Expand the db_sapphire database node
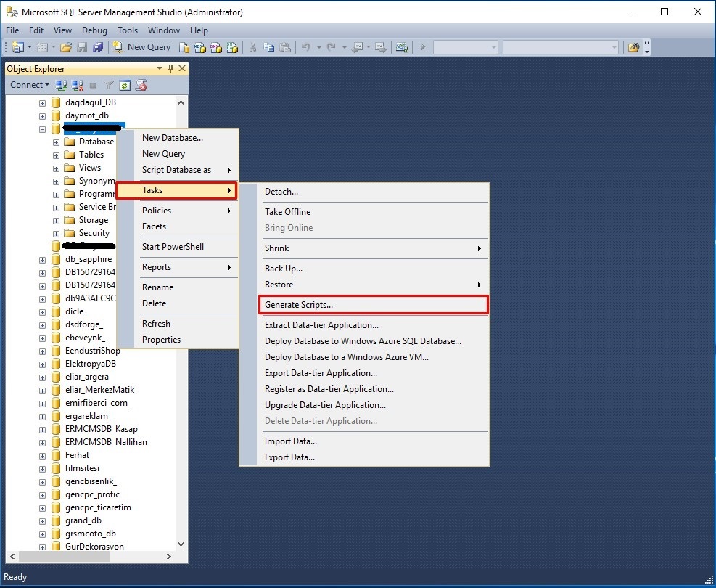This screenshot has height=588, width=716. tap(43, 260)
